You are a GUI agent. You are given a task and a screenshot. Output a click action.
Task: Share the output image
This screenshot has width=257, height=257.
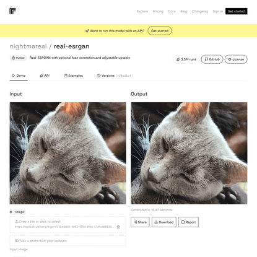click(x=140, y=222)
